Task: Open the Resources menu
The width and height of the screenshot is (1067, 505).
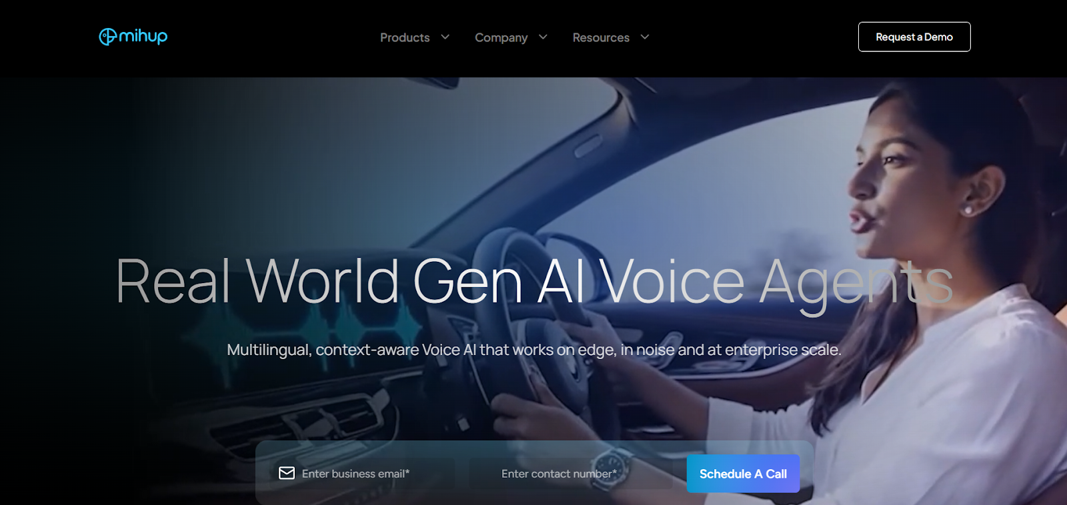Action: pos(601,38)
